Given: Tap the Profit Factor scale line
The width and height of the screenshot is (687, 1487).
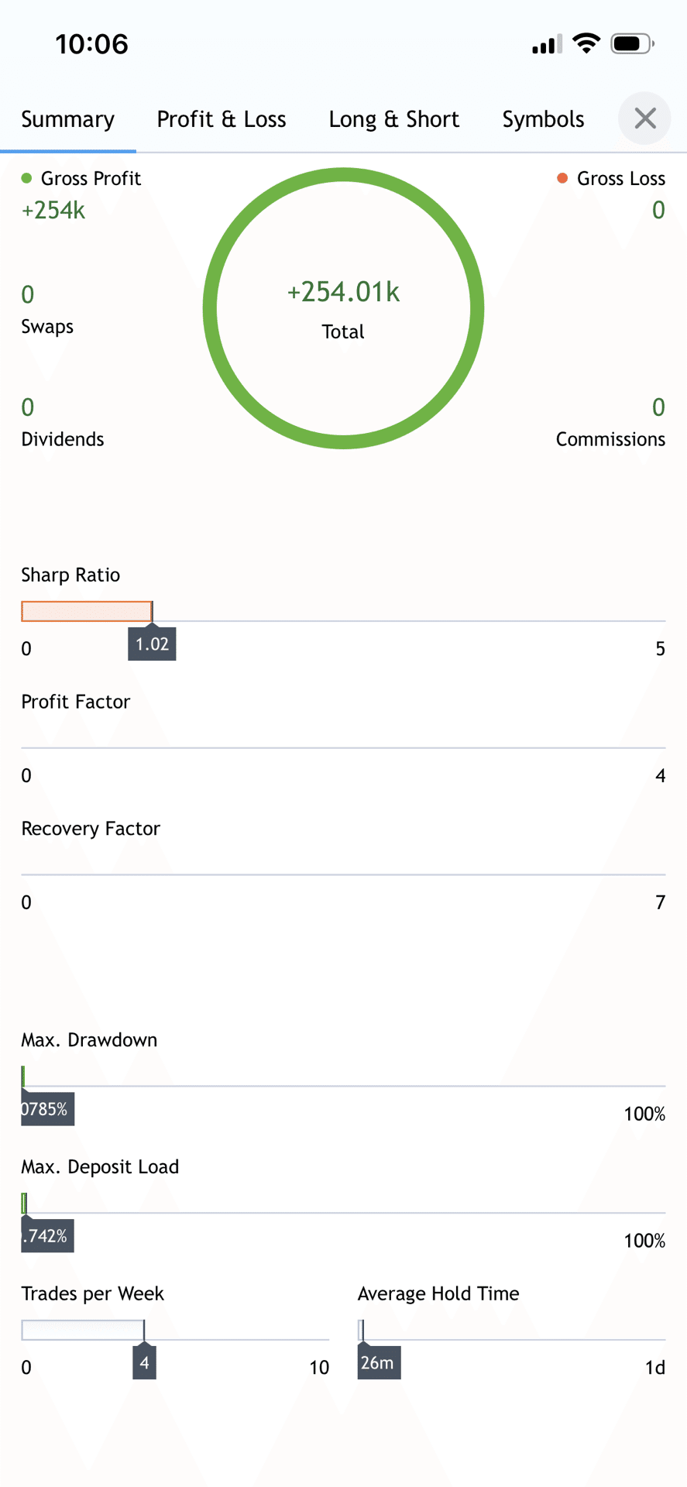Looking at the screenshot, I should click(x=343, y=747).
